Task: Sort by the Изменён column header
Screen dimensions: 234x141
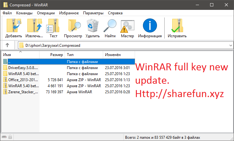Action: (119, 55)
